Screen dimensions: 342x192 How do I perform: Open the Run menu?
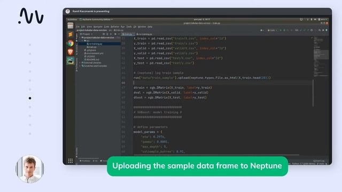122,27
